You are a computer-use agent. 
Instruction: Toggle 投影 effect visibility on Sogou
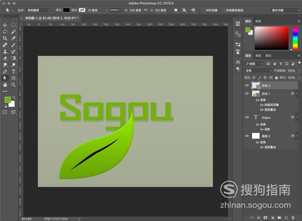(262, 129)
